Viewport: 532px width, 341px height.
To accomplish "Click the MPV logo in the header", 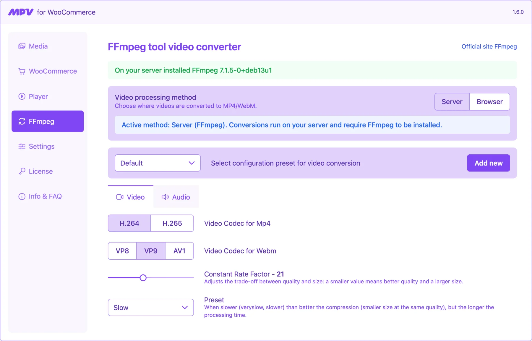I will [21, 12].
